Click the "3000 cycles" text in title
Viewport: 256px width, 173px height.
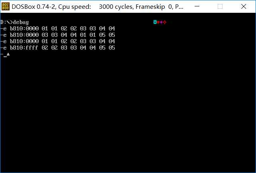point(116,7)
